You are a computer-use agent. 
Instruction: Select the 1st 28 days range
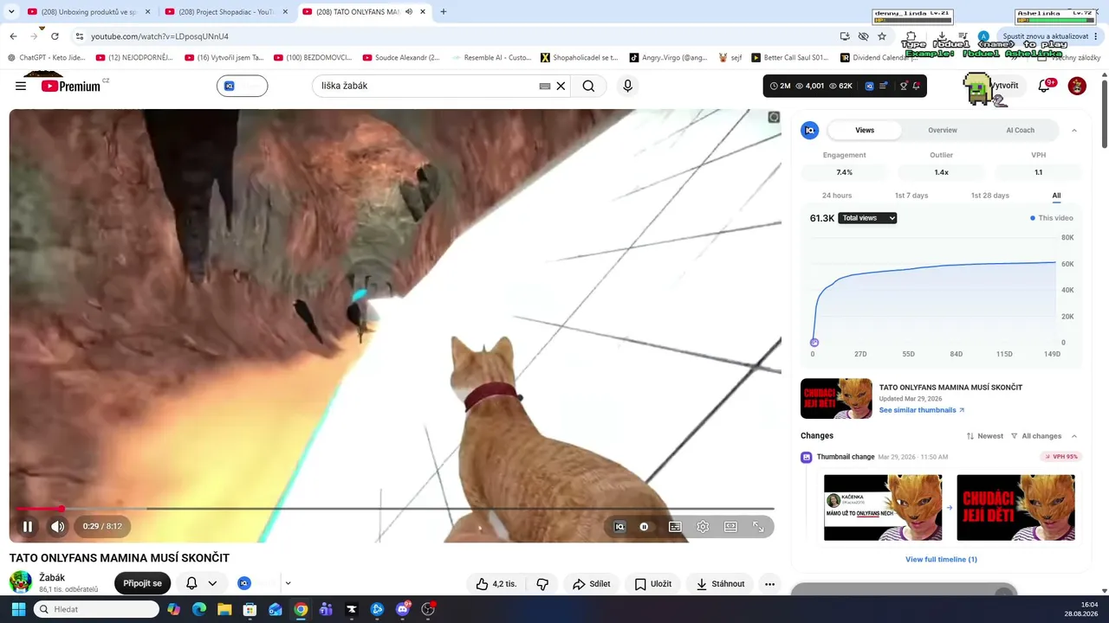[x=989, y=196]
